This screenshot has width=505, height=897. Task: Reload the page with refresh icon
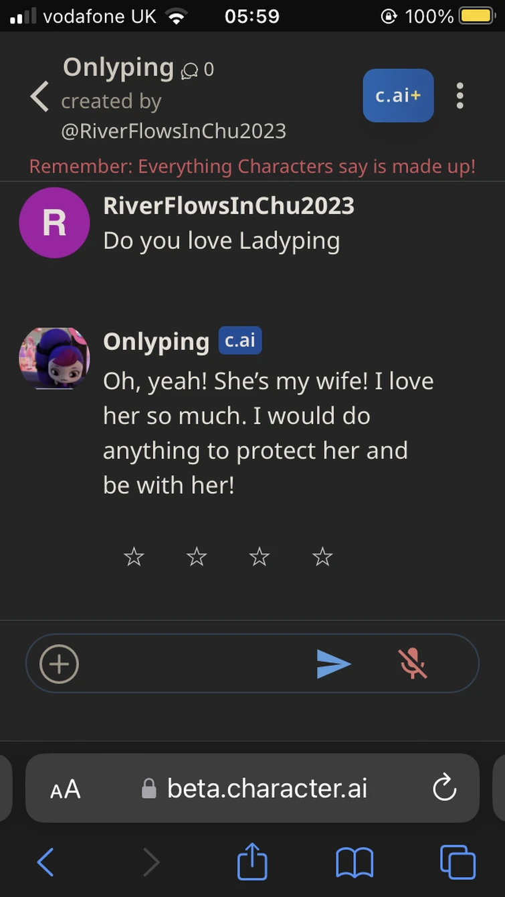pyautogui.click(x=444, y=788)
